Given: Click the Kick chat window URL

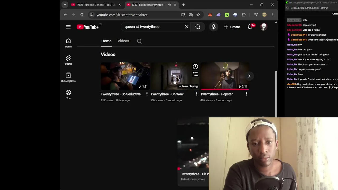Looking at the screenshot, I should click(x=309, y=8).
